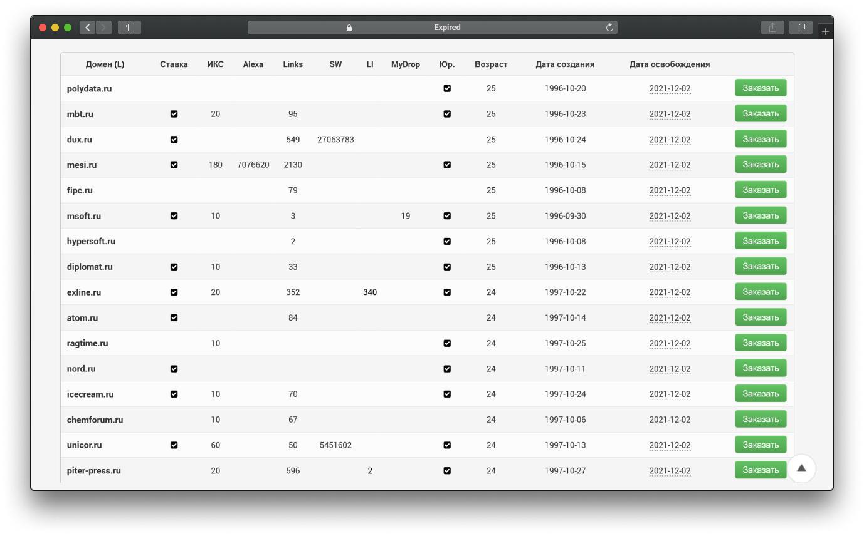The image size is (864, 536).
Task: Select ИКС value 180 for mesi.ru
Action: coord(215,165)
